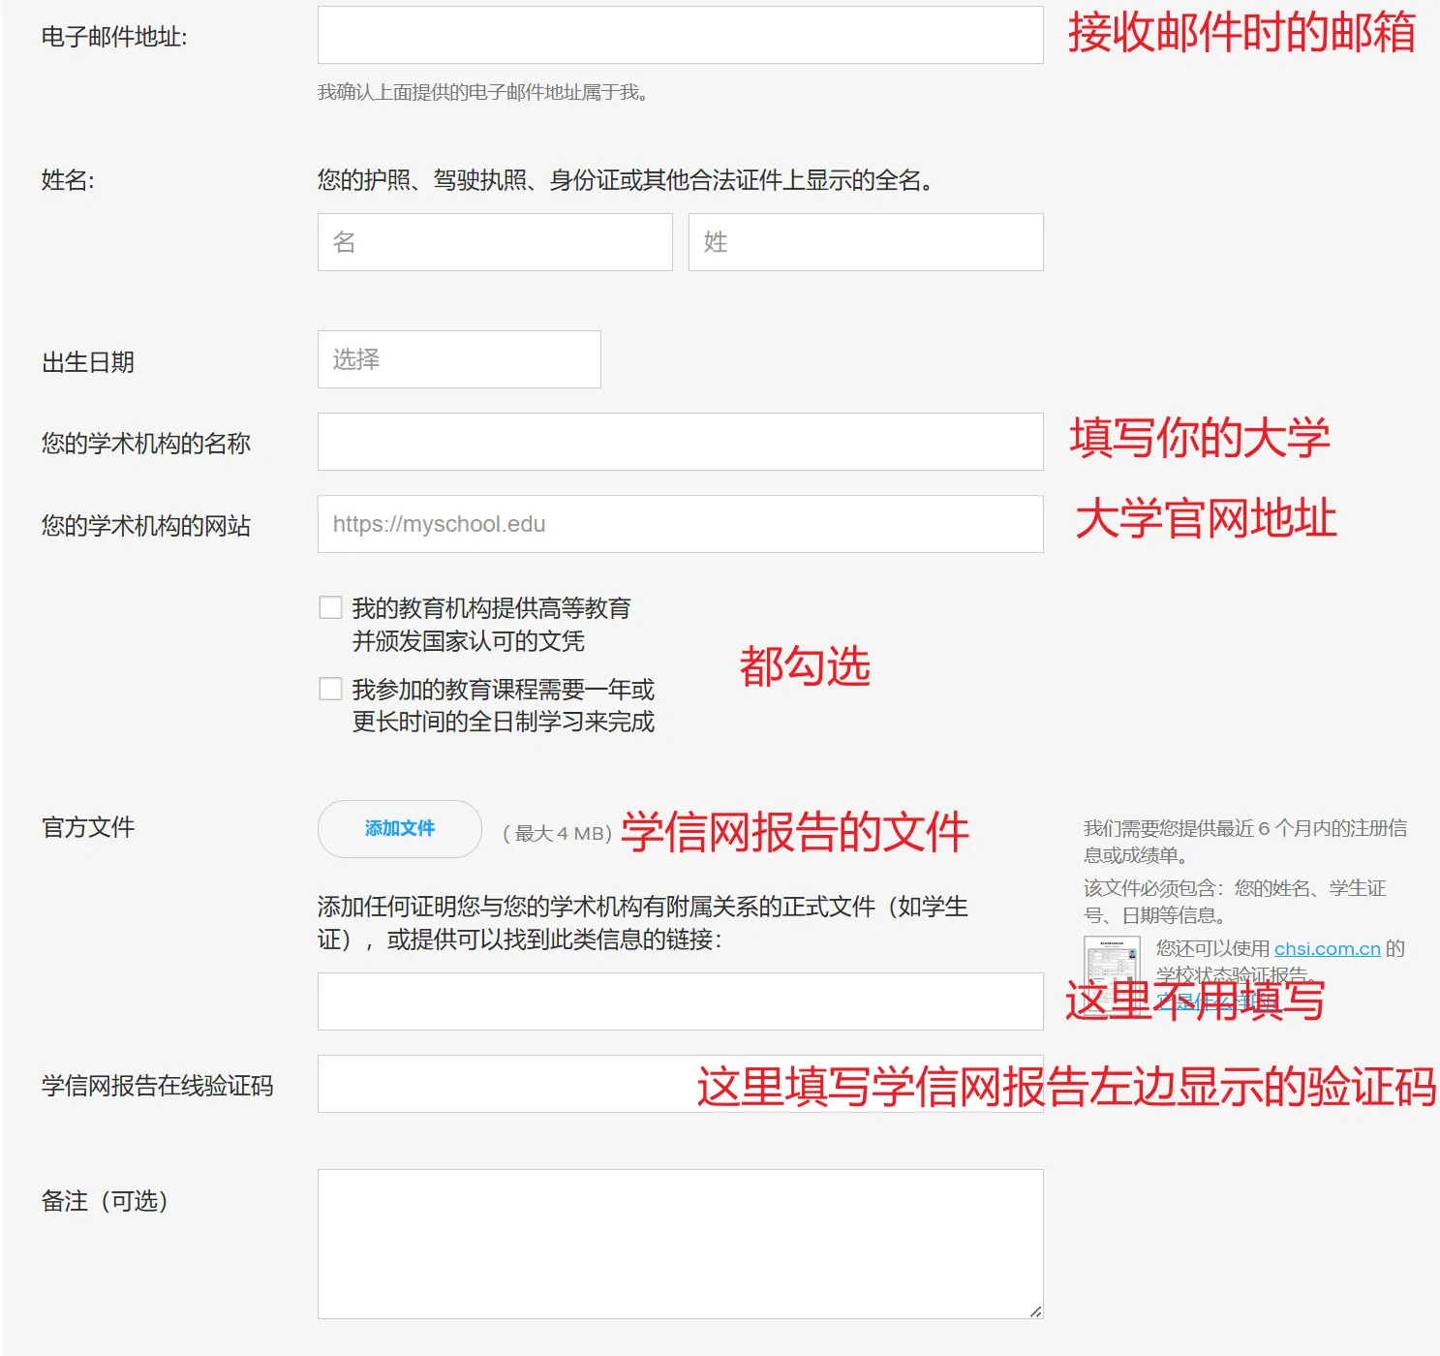This screenshot has width=1440, height=1356.
Task: Click the 电子邮件地址 field label
Action: [x=114, y=37]
